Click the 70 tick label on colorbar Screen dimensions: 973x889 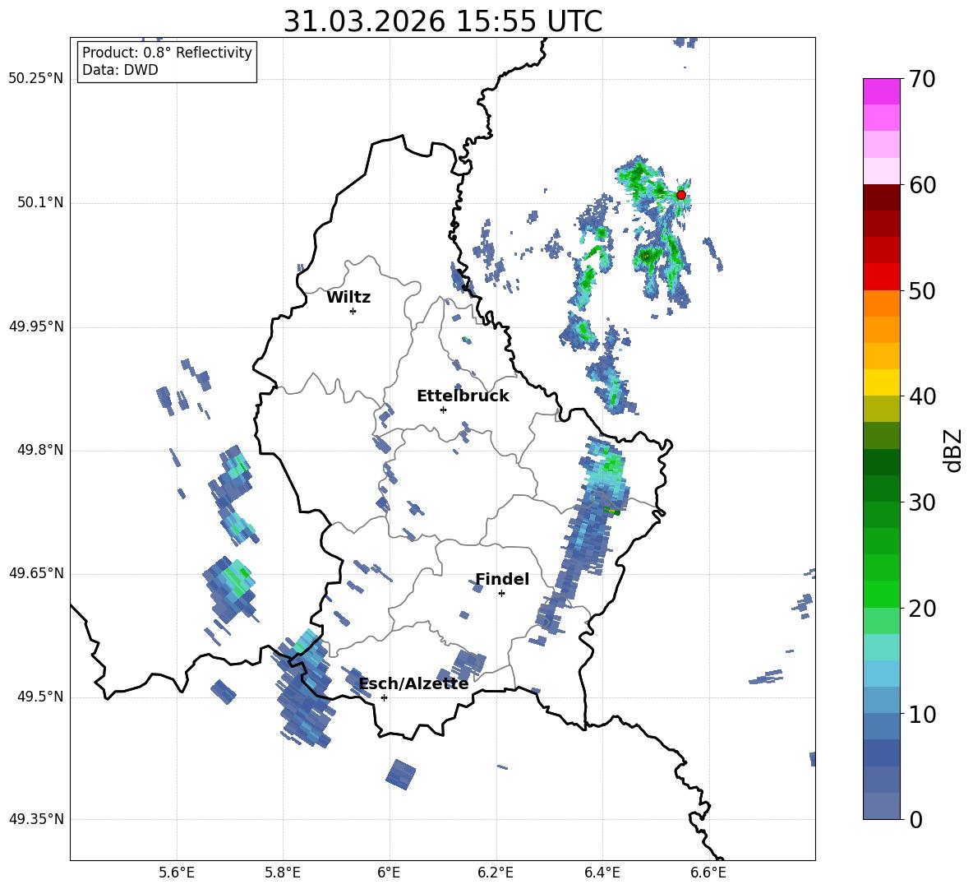[x=922, y=80]
